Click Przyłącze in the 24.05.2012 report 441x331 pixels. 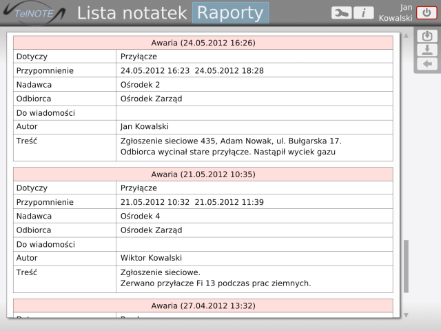tap(139, 57)
